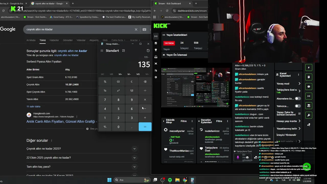Switch to AI Modu tab
Image resolution: width=327 pixels, height=184 pixels.
click(x=31, y=40)
